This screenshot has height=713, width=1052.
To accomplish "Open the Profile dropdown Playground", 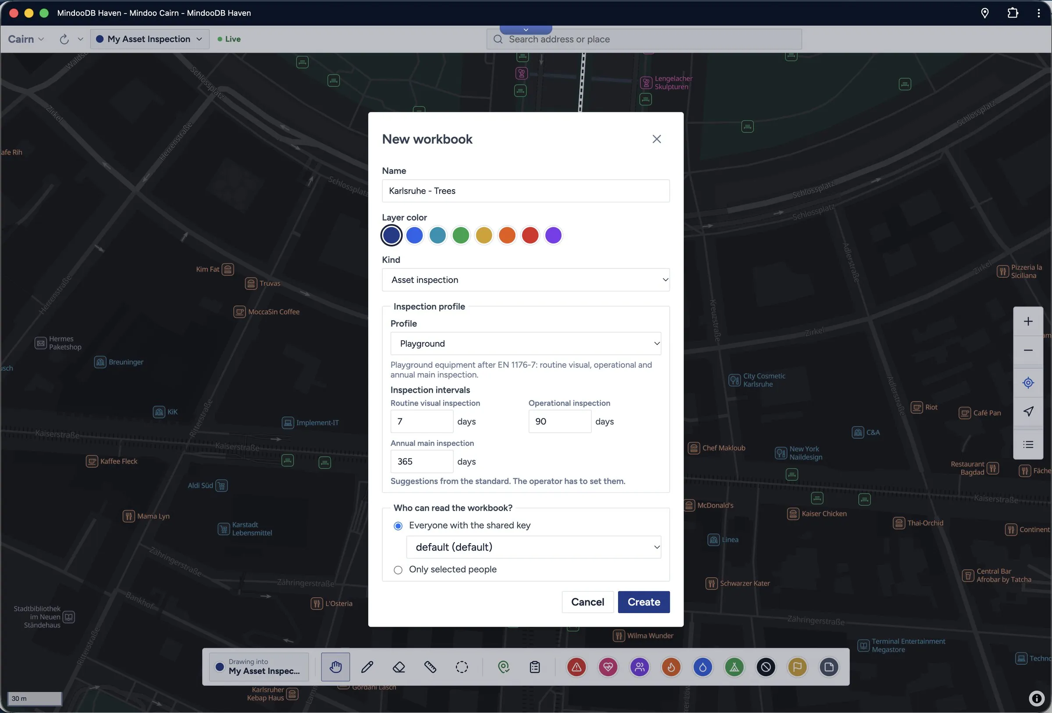I will tap(526, 343).
